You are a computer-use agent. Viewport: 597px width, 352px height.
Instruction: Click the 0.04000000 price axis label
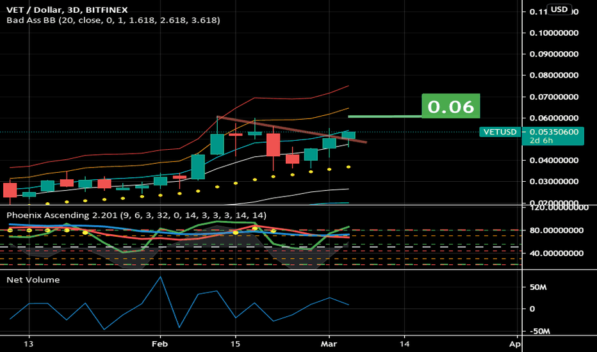tap(554, 160)
